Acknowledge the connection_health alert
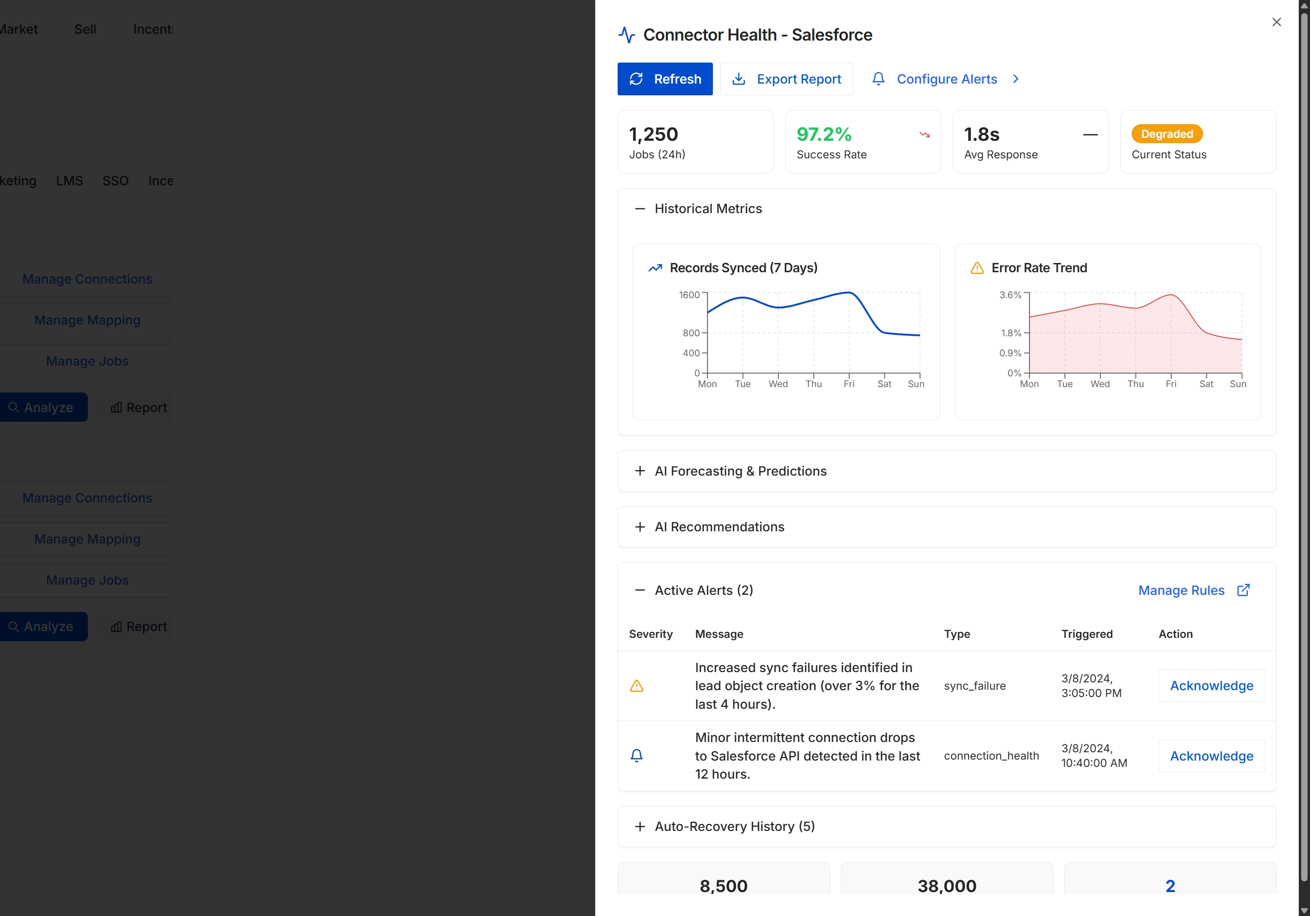The image size is (1310, 916). [x=1211, y=756]
